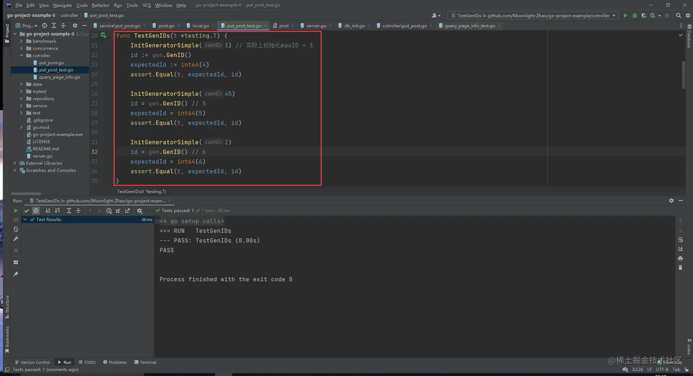Open the TODO tool window

click(x=87, y=362)
